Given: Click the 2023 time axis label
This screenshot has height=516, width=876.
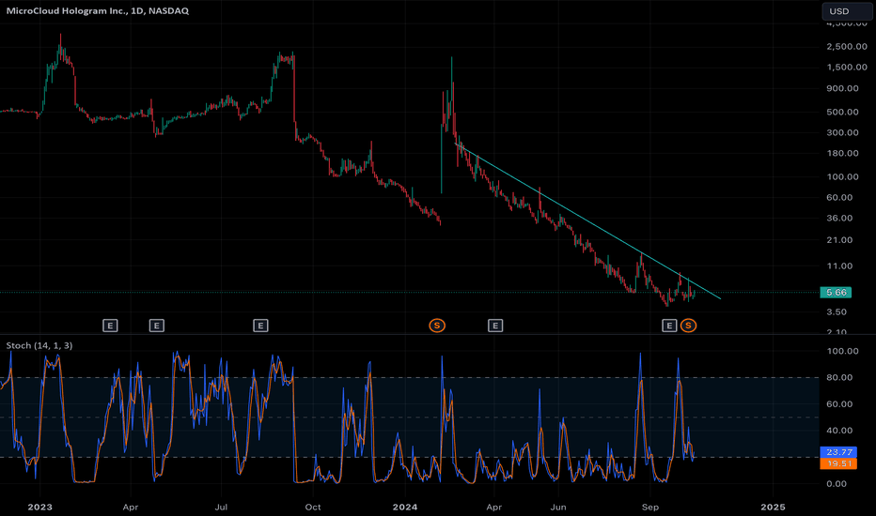Looking at the screenshot, I should pos(39,507).
